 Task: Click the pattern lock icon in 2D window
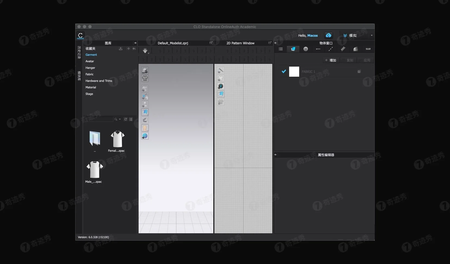(x=221, y=102)
